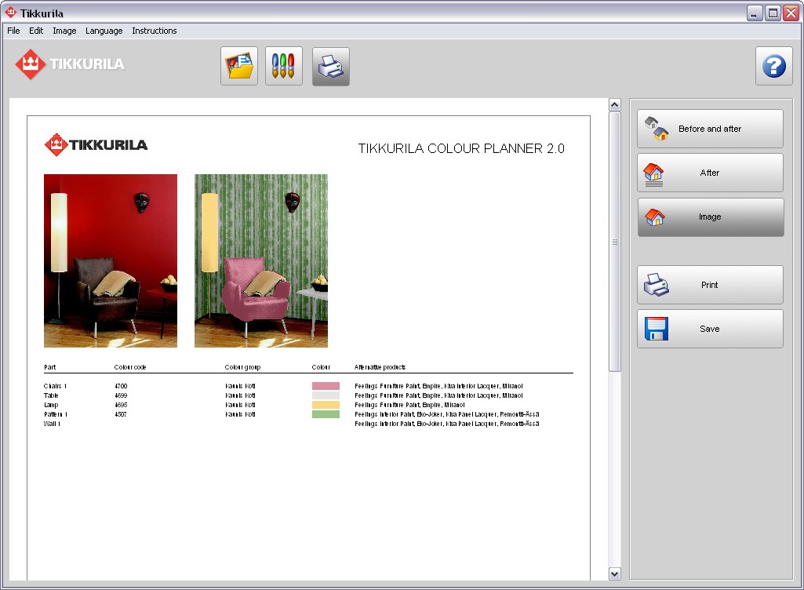Click the 'Pattern 1' part label
Viewport: 804px width, 590px height.
click(56, 414)
